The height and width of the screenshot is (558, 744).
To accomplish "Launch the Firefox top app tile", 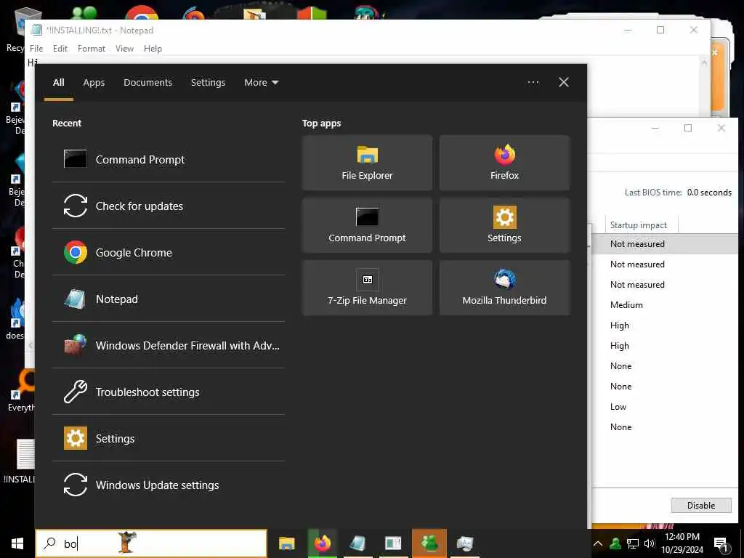I will pos(504,163).
